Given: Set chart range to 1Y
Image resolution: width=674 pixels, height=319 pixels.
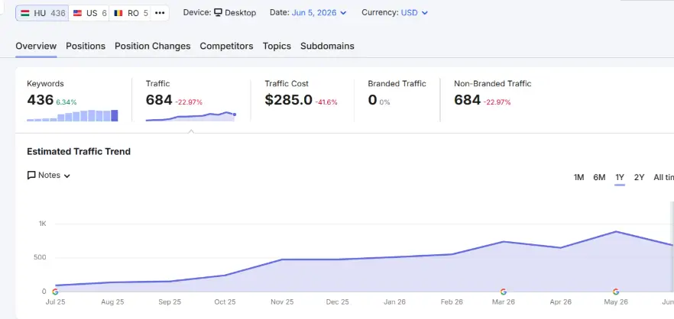Looking at the screenshot, I should click(x=620, y=177).
